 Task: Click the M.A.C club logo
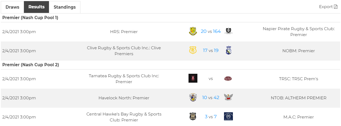pos(228,117)
